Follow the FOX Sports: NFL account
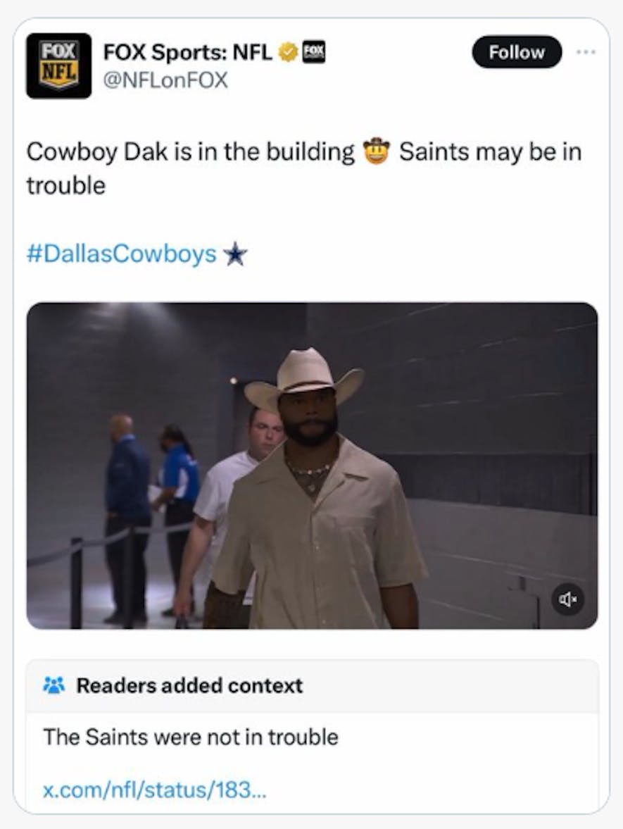 click(x=516, y=52)
